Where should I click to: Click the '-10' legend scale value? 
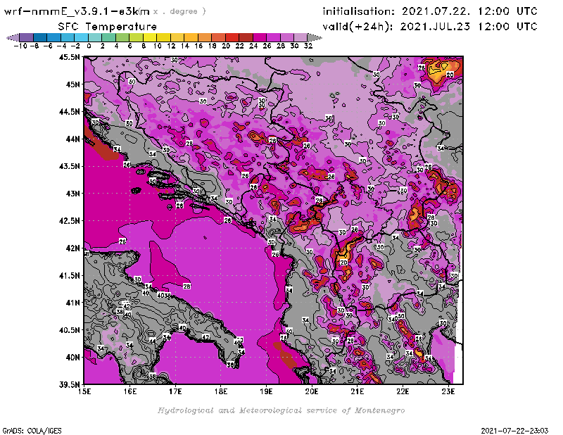point(20,46)
